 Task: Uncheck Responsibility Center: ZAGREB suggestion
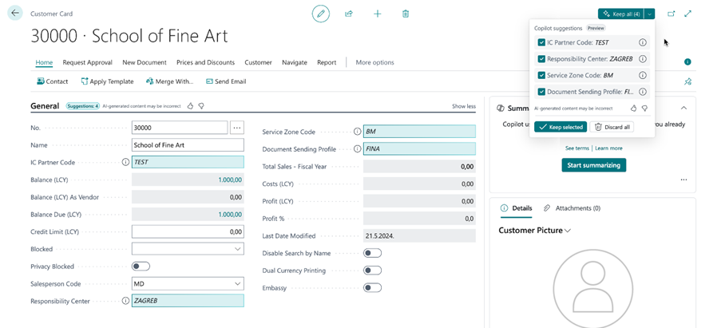[x=541, y=59]
